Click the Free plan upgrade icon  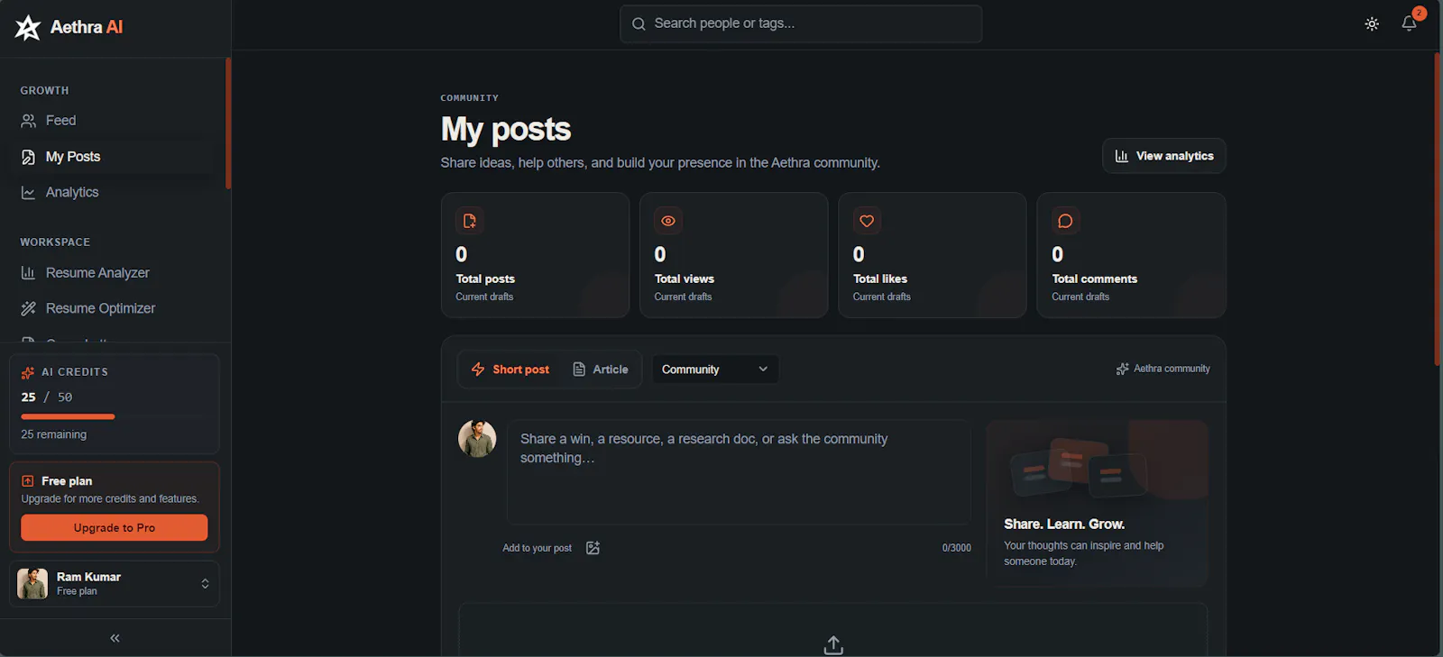click(28, 481)
